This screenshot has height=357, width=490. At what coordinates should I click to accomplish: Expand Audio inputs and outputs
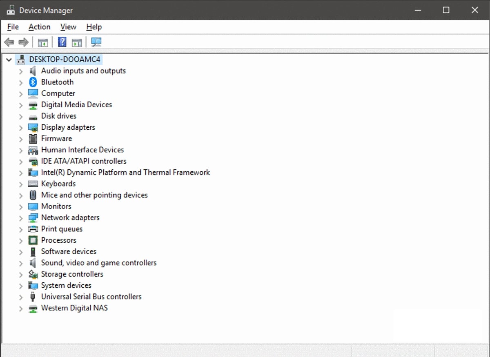[21, 71]
